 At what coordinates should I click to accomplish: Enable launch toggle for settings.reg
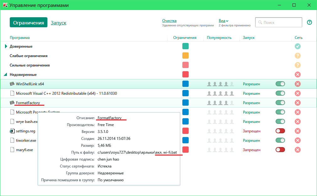click(280, 131)
